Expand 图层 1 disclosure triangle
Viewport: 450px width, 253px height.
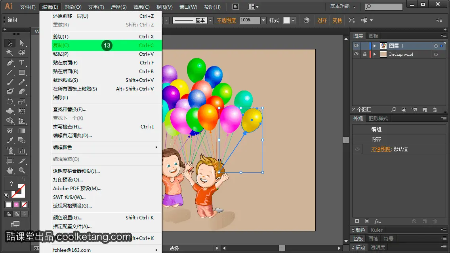(x=374, y=46)
